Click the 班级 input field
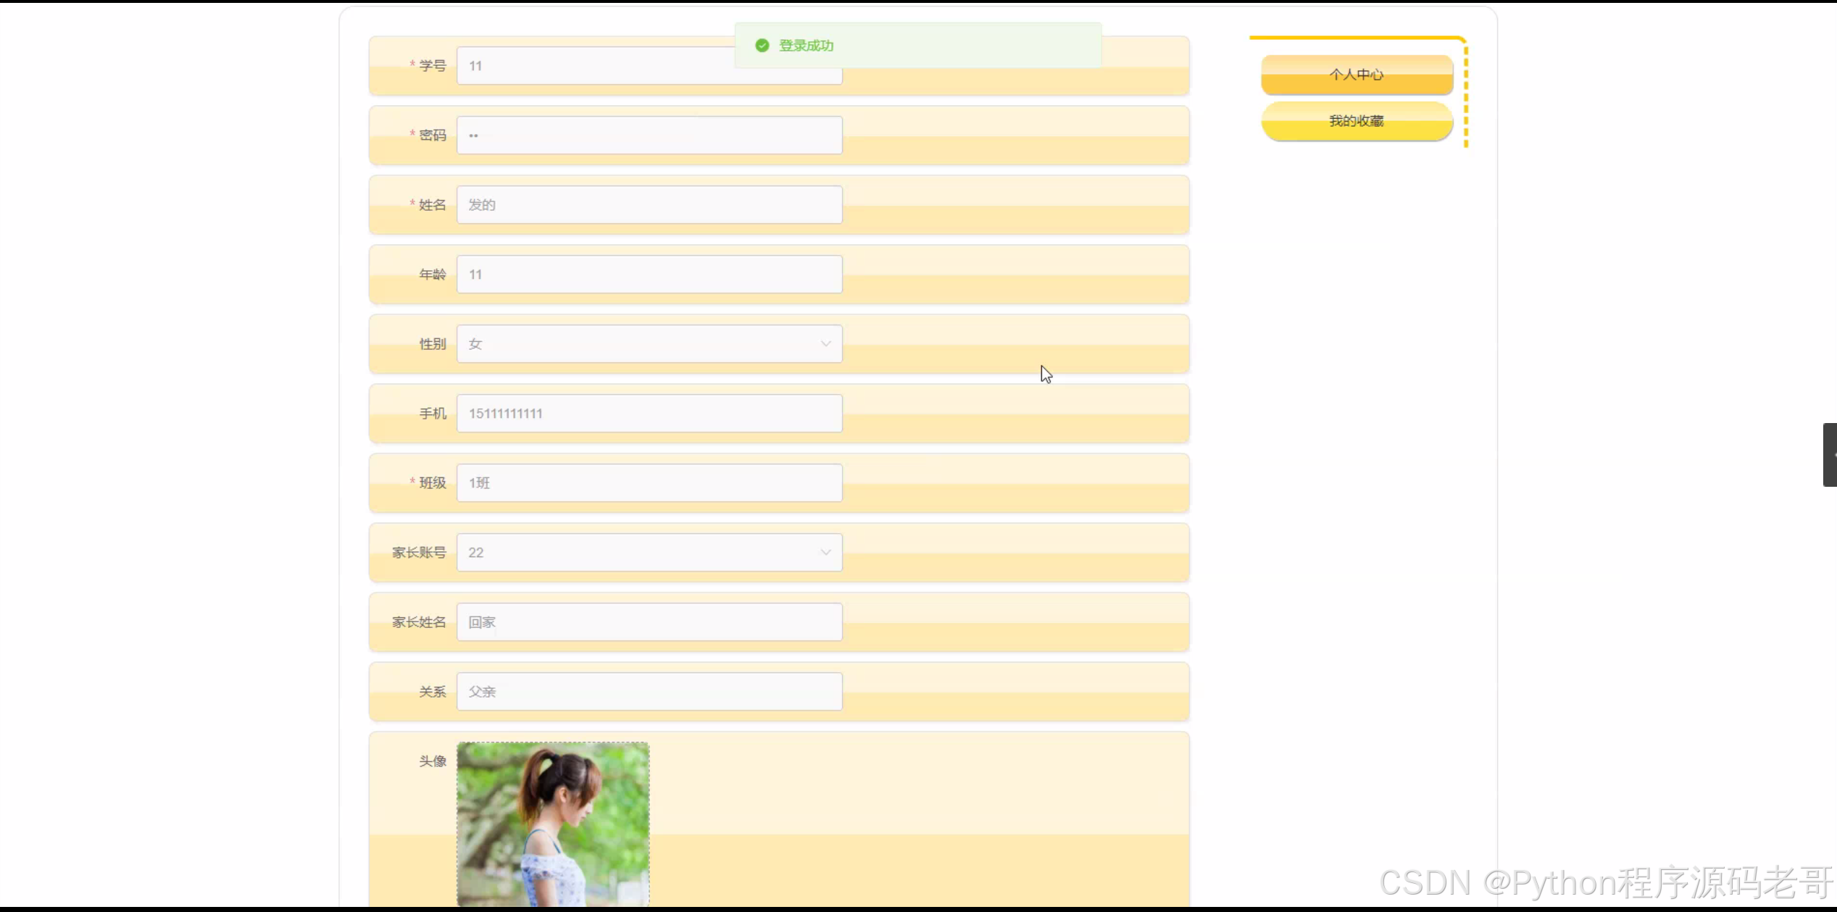 click(649, 483)
